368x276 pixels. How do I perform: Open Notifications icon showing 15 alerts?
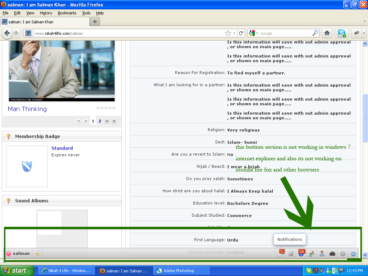tap(301, 253)
